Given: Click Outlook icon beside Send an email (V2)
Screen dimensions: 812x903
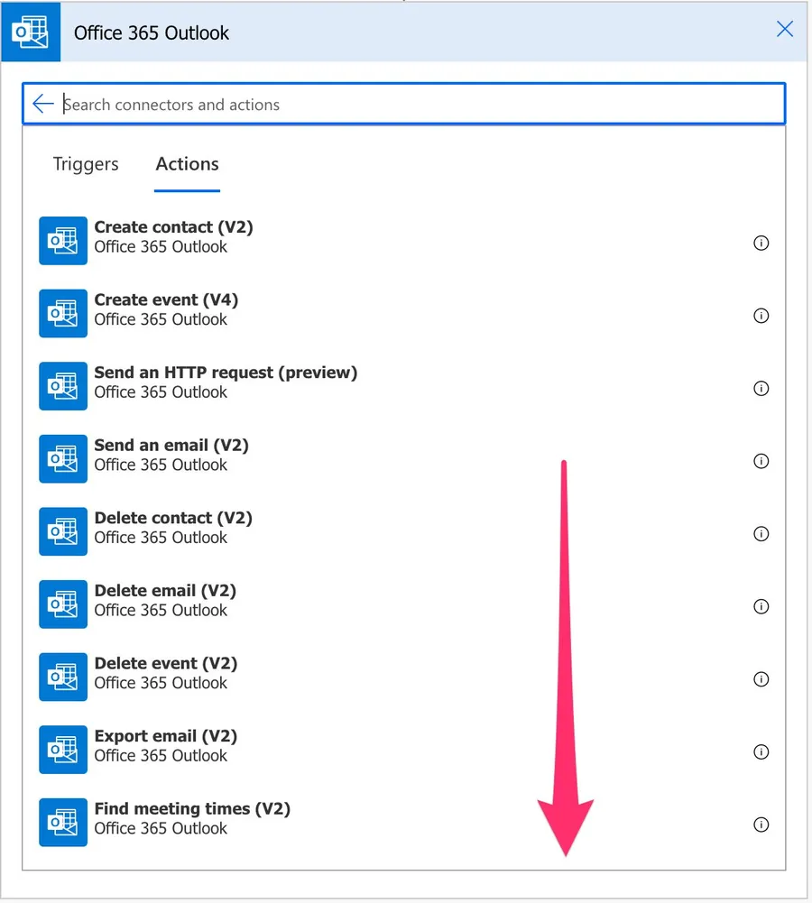Looking at the screenshot, I should tap(63, 459).
